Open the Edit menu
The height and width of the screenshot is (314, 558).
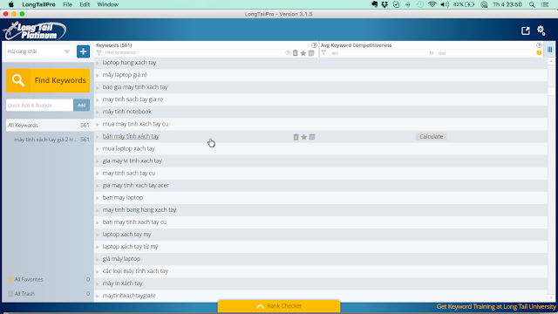point(85,4)
